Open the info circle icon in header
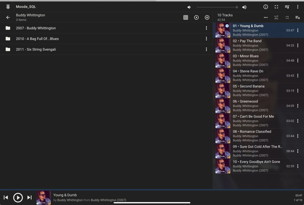The width and height of the screenshot is (304, 205). (x=266, y=7)
